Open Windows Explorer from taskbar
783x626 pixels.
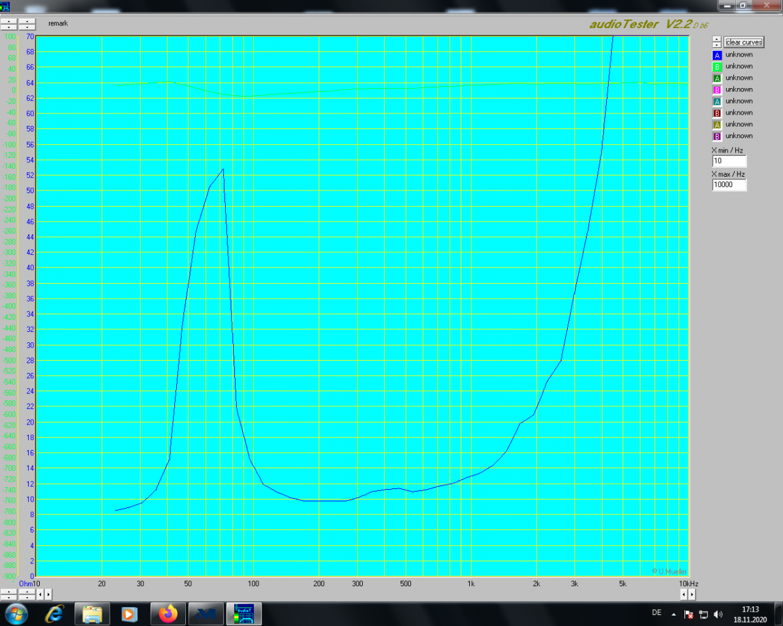click(92, 614)
